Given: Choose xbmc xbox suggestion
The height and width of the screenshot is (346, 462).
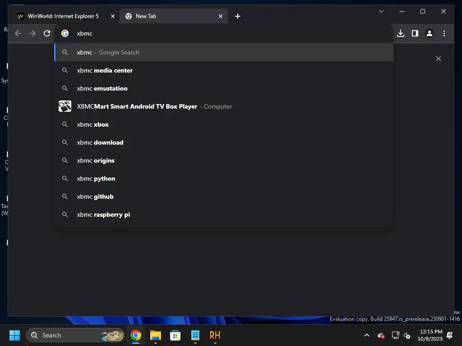Looking at the screenshot, I should click(x=224, y=124).
